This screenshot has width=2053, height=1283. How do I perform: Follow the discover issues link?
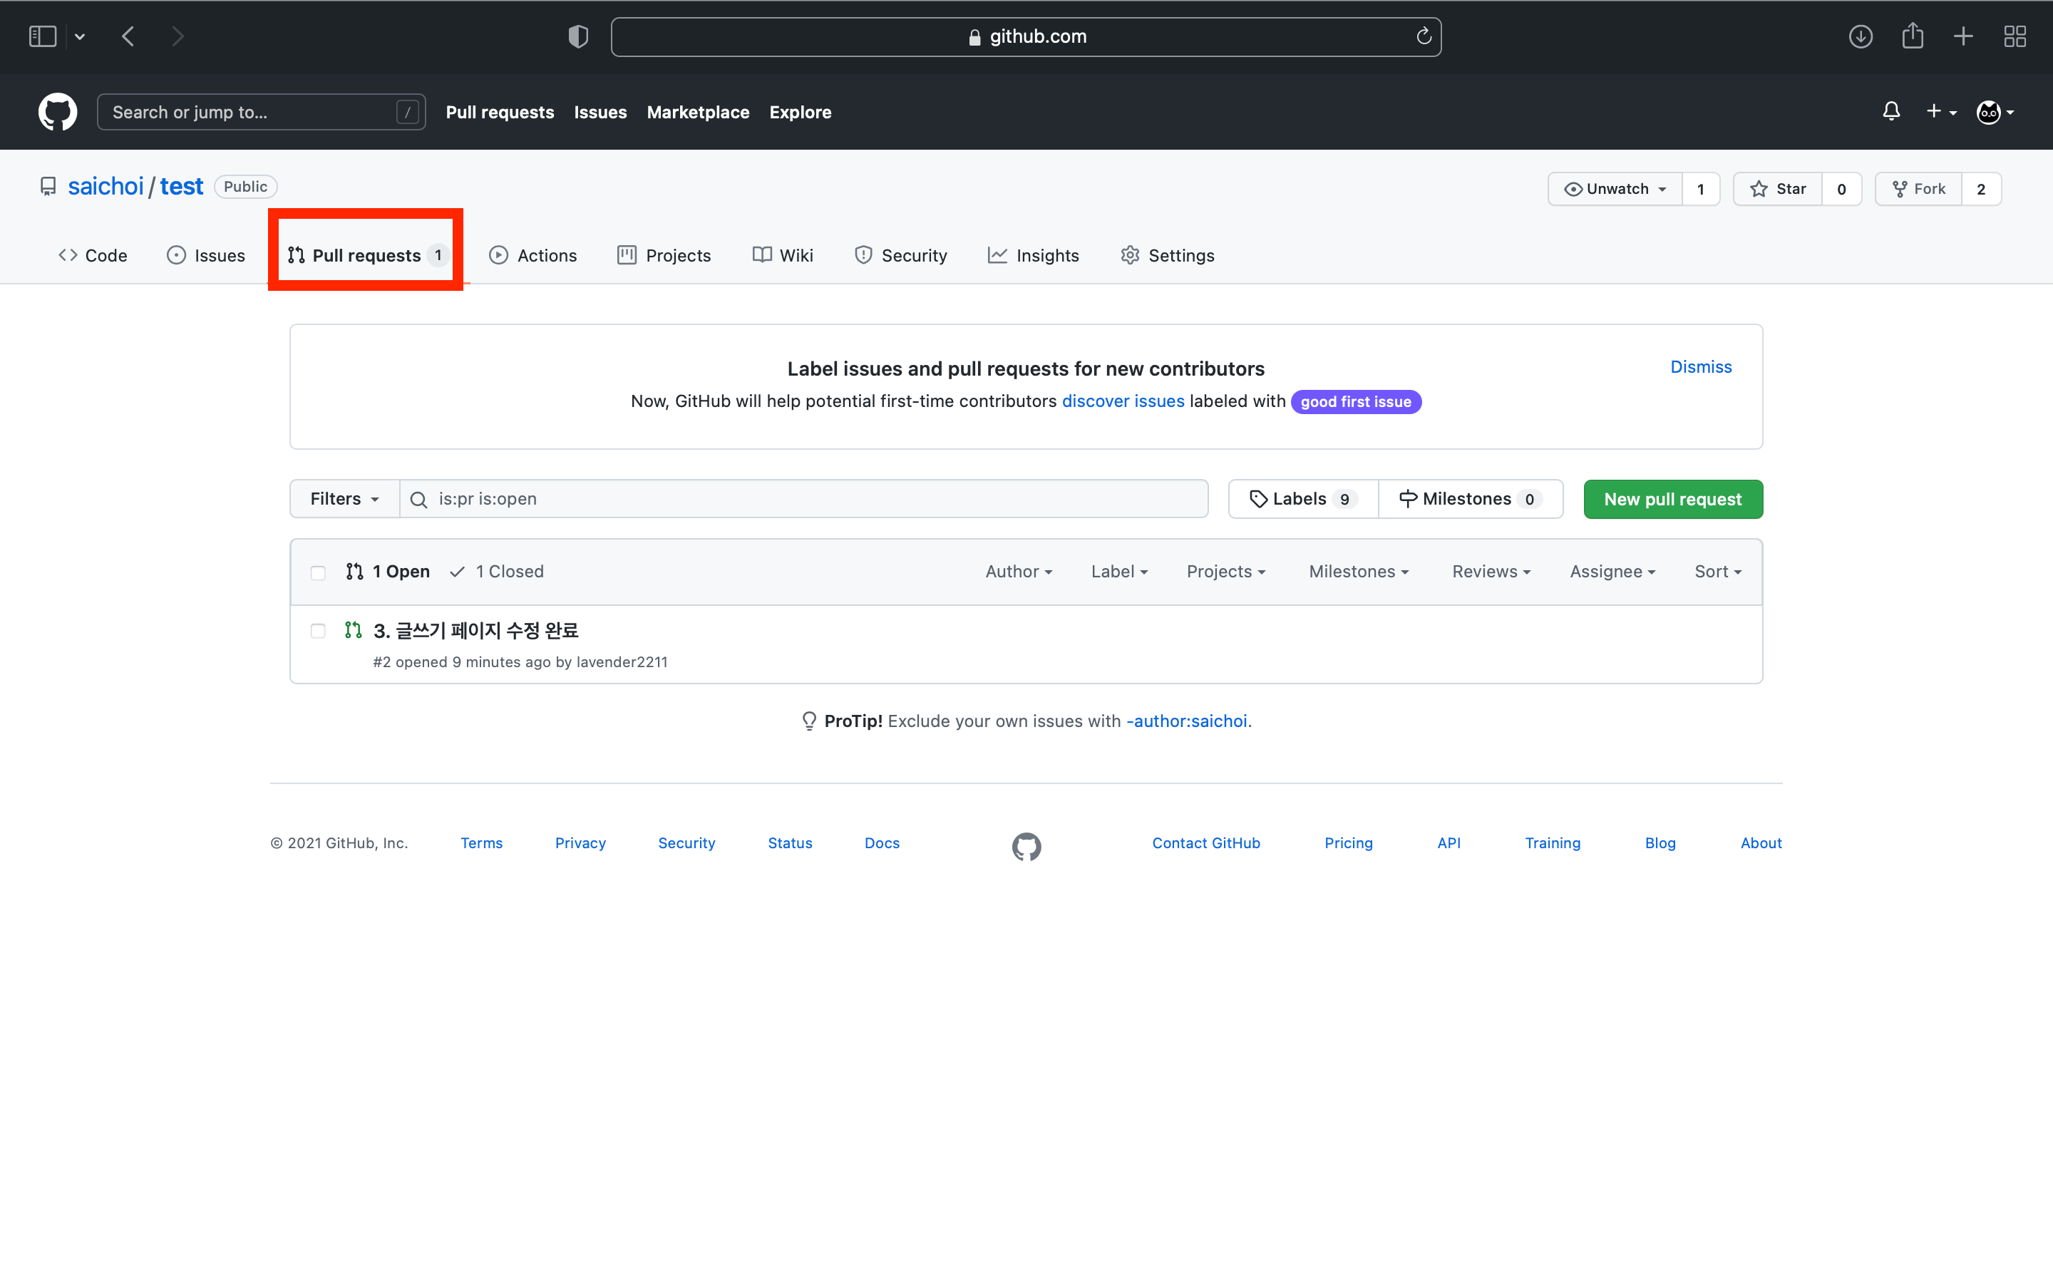pos(1122,401)
